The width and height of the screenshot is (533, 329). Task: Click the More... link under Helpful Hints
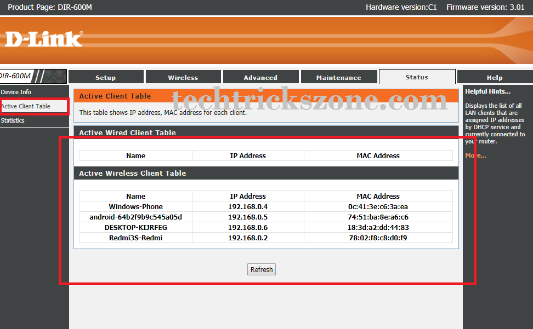pos(475,155)
